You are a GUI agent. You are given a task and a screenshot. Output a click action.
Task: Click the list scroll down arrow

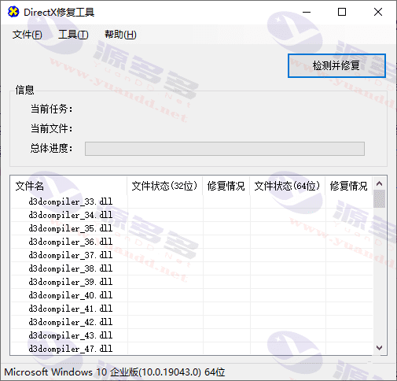tap(379, 348)
